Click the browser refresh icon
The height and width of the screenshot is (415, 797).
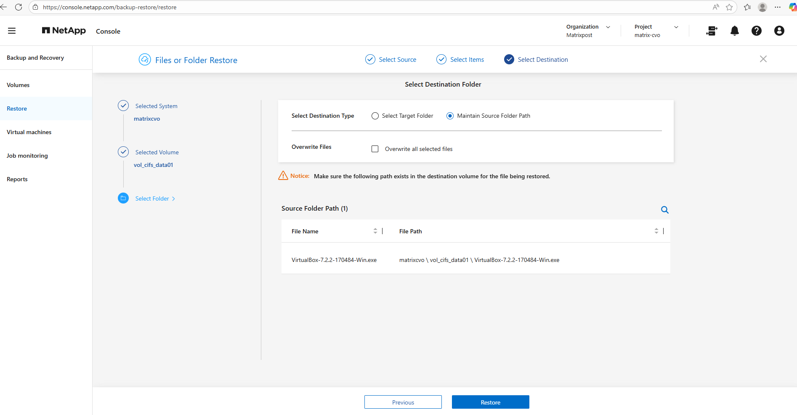pos(19,7)
